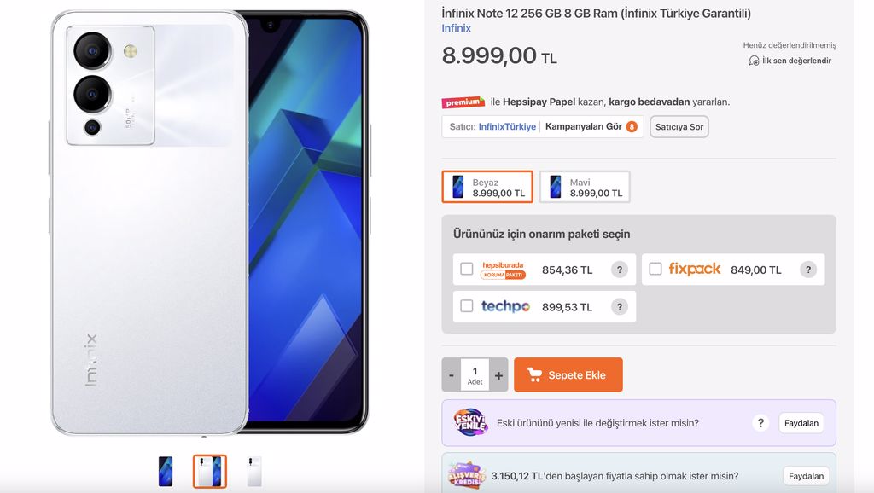Check the Hepsiburada Koruma Paketi checkbox
Image resolution: width=874 pixels, height=493 pixels.
(x=467, y=269)
